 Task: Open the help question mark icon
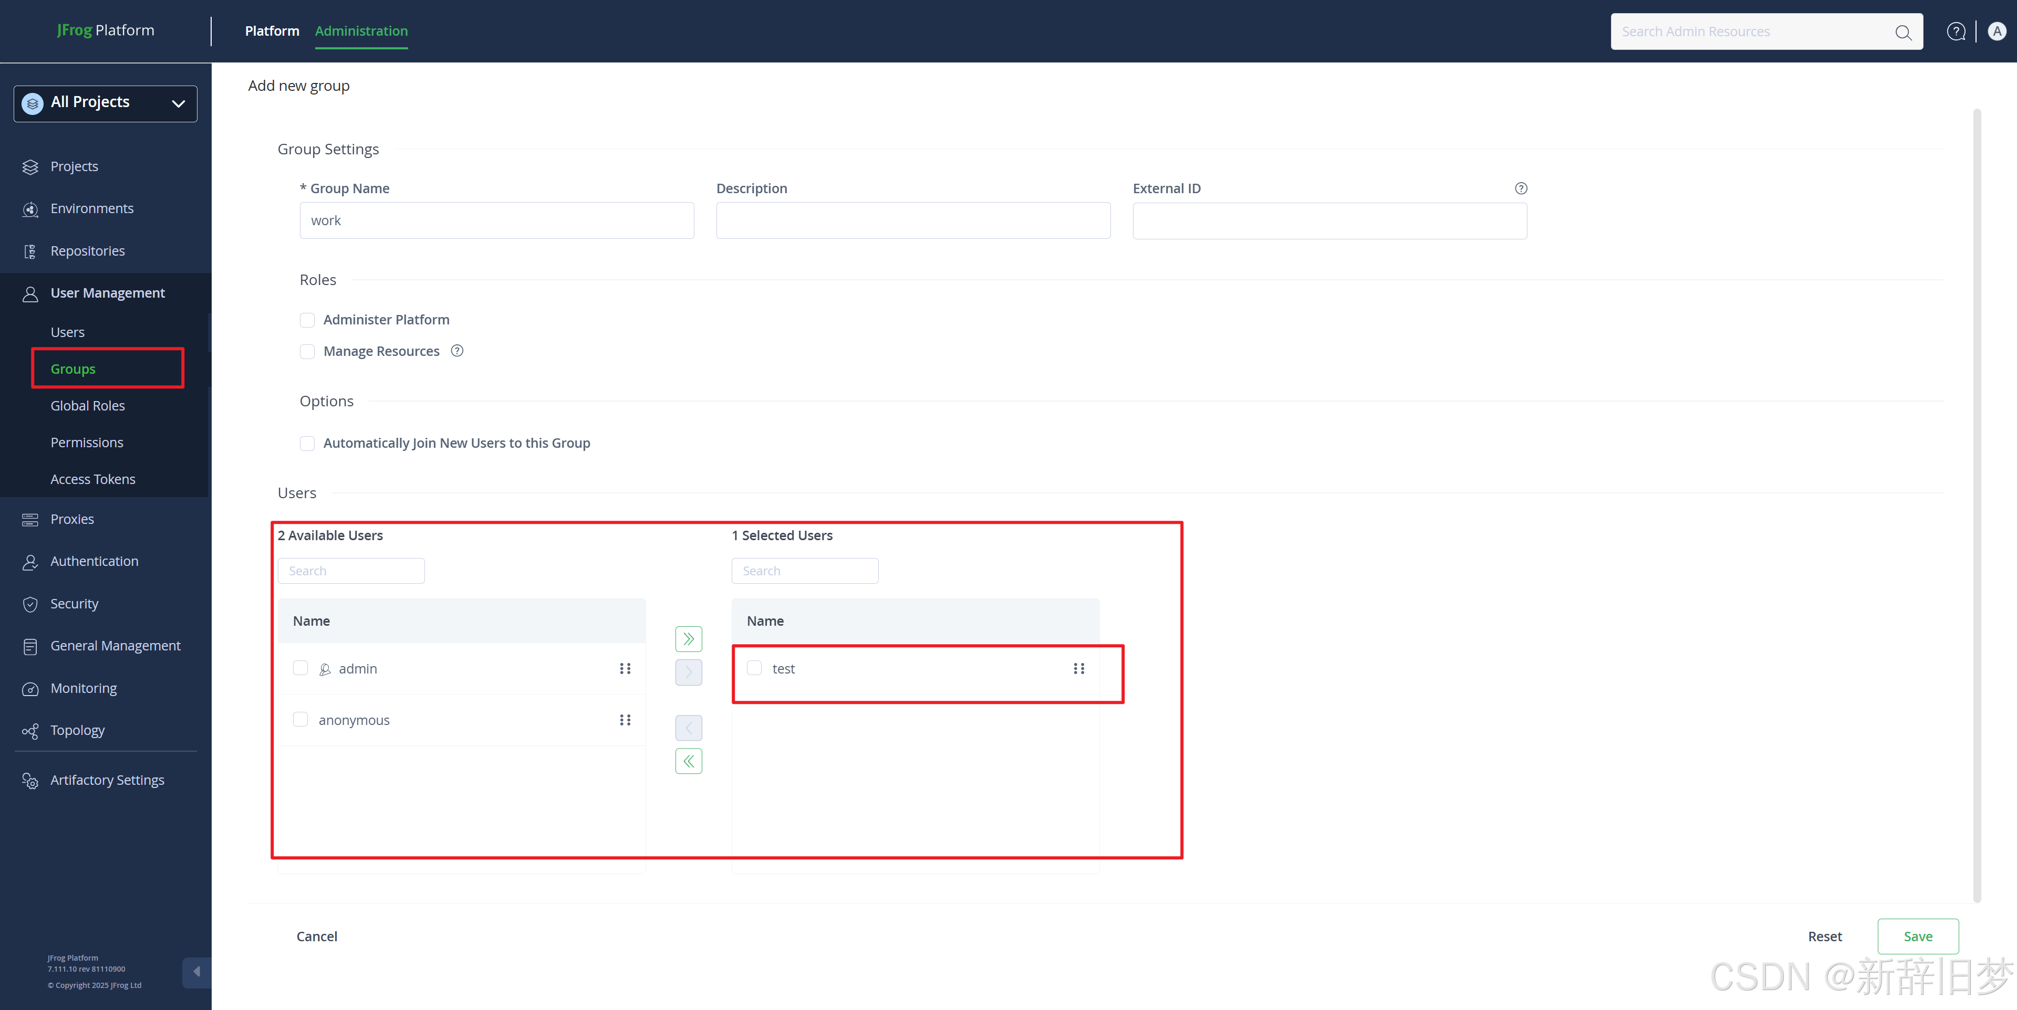(1955, 31)
